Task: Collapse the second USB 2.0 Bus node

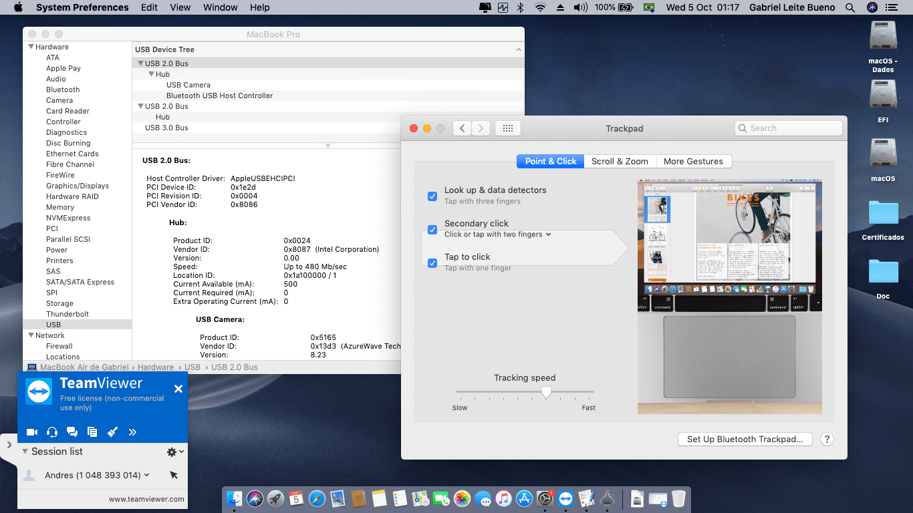Action: (x=140, y=106)
